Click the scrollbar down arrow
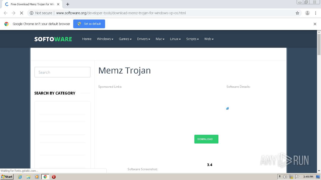 point(319,171)
